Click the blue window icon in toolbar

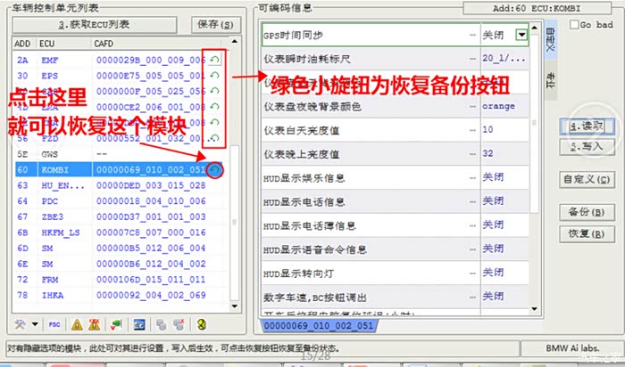(140, 323)
